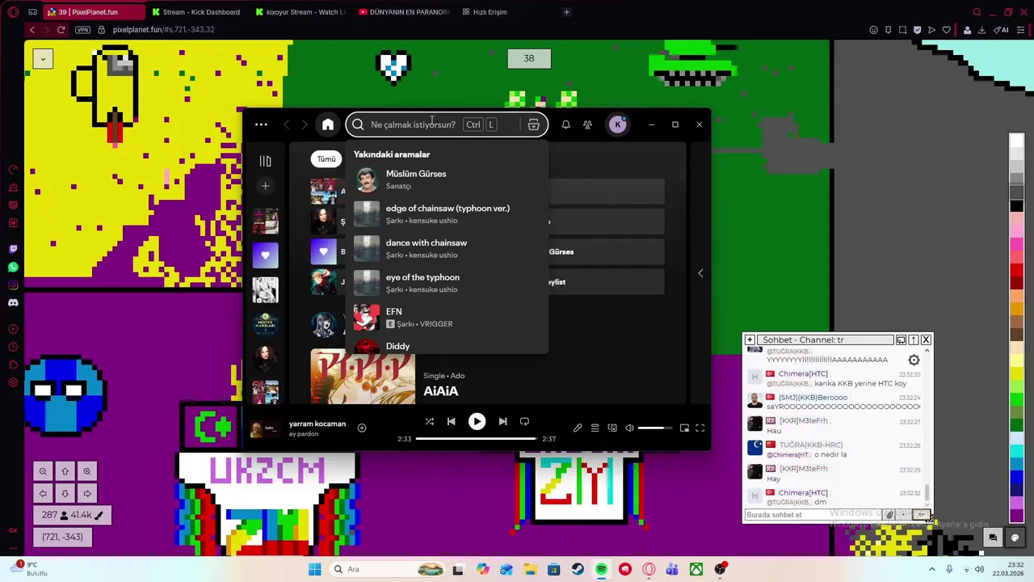Screen dimensions: 1034x582
Task: Collapse Your Library panel in Spotify
Action: [265, 161]
